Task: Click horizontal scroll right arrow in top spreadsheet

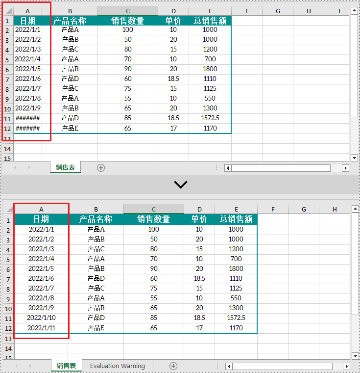Action: pos(345,168)
